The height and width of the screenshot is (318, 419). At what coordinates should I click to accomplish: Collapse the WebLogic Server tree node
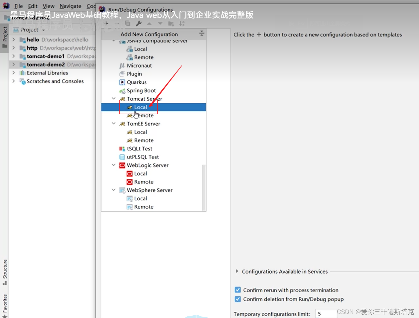[x=114, y=165]
